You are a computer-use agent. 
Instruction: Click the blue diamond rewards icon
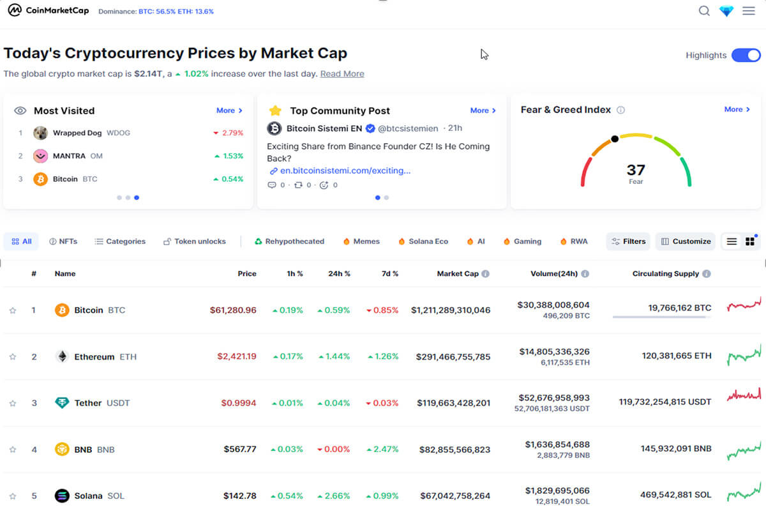point(726,11)
